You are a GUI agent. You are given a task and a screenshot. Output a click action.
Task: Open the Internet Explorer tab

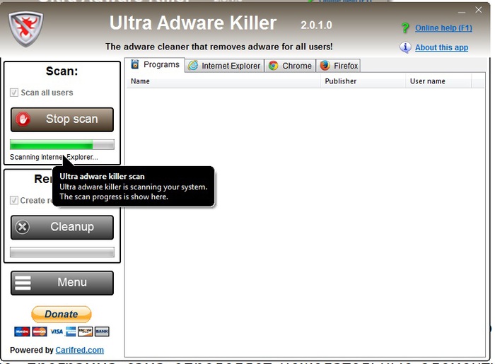click(224, 66)
